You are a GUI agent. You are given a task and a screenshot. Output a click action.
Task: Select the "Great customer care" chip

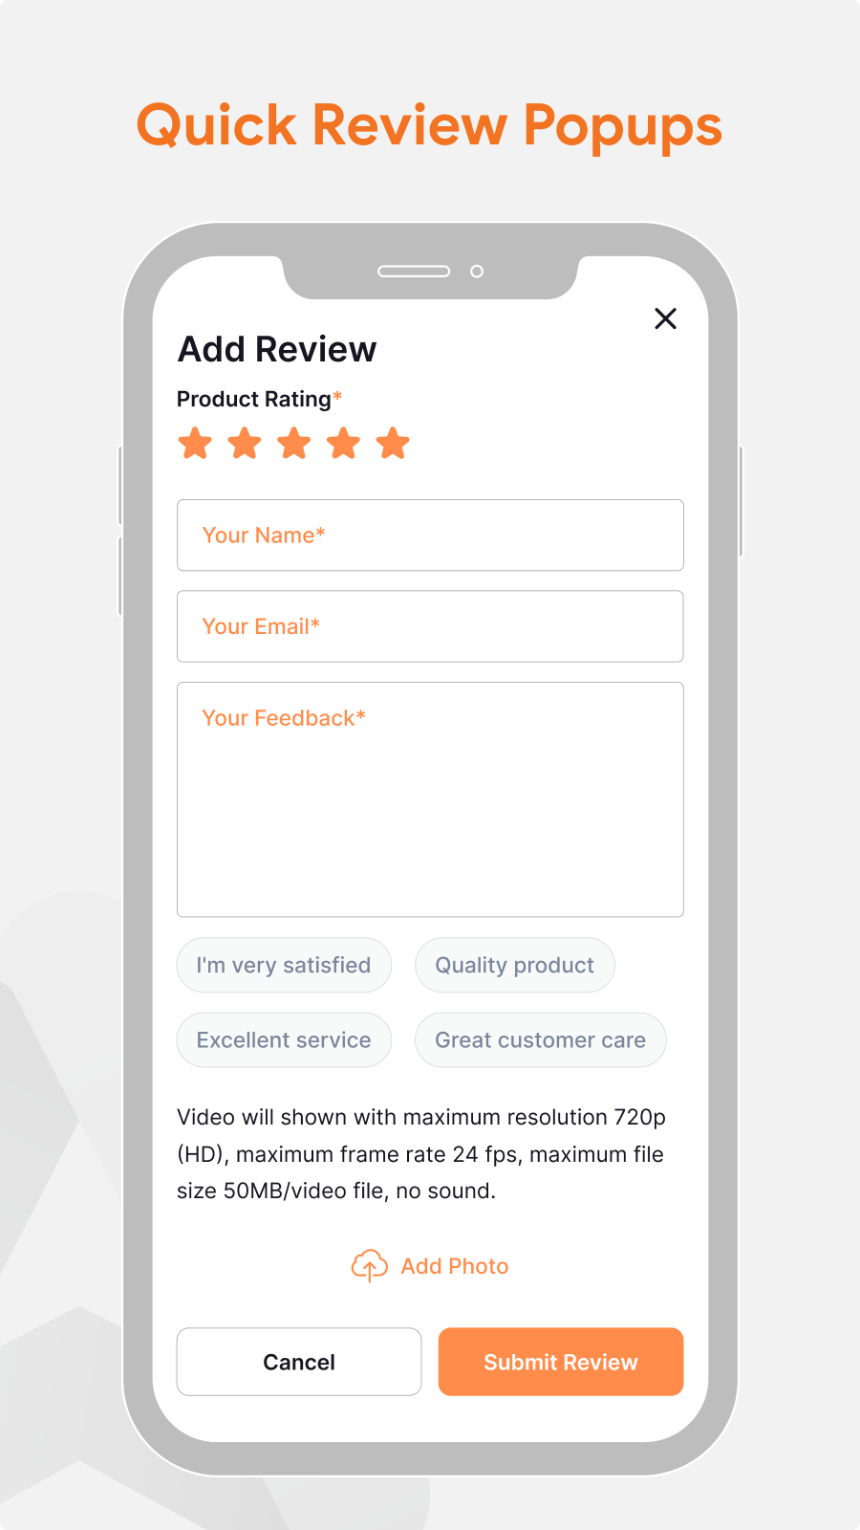(540, 1039)
